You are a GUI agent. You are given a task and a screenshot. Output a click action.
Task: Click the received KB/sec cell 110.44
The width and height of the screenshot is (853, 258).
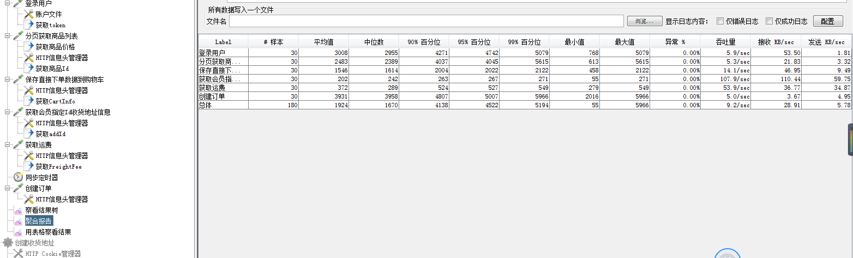(776, 79)
